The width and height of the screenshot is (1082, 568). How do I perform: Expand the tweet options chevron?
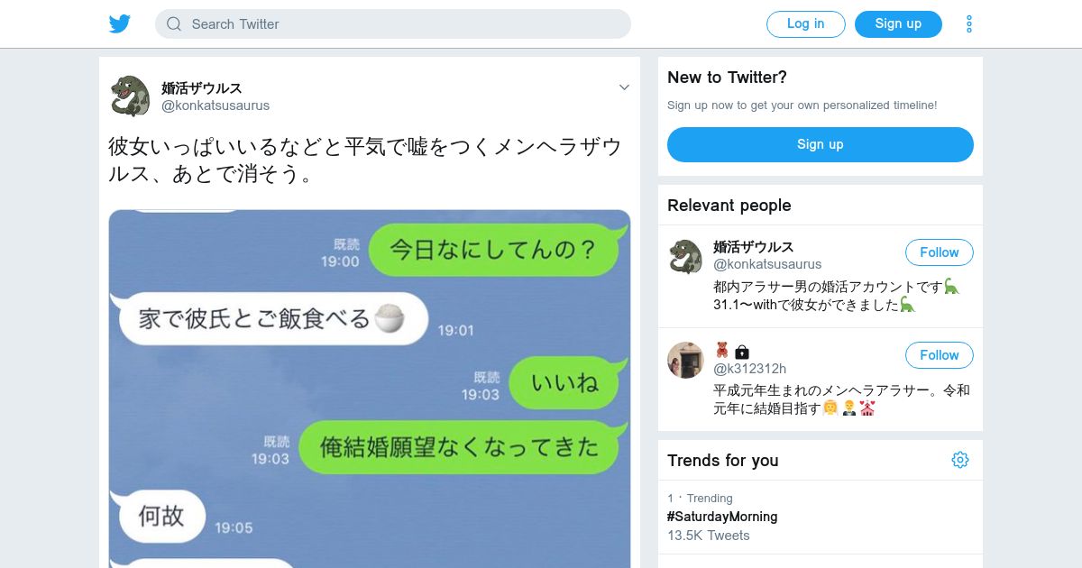pyautogui.click(x=624, y=87)
